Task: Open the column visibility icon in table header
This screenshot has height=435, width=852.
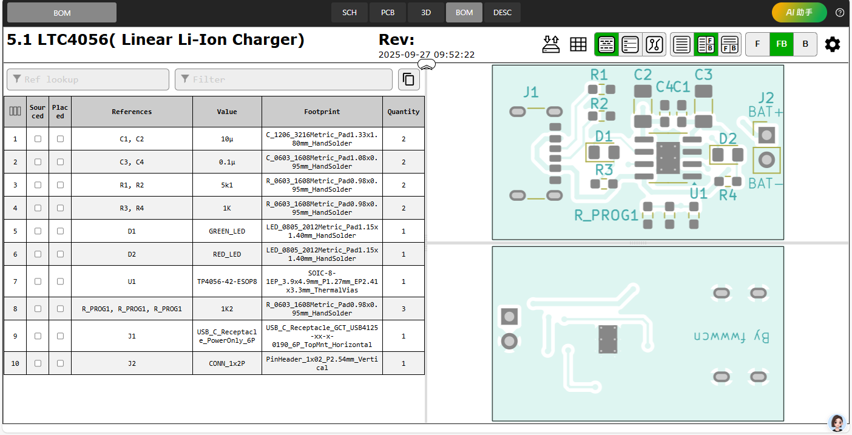Action: 15,112
